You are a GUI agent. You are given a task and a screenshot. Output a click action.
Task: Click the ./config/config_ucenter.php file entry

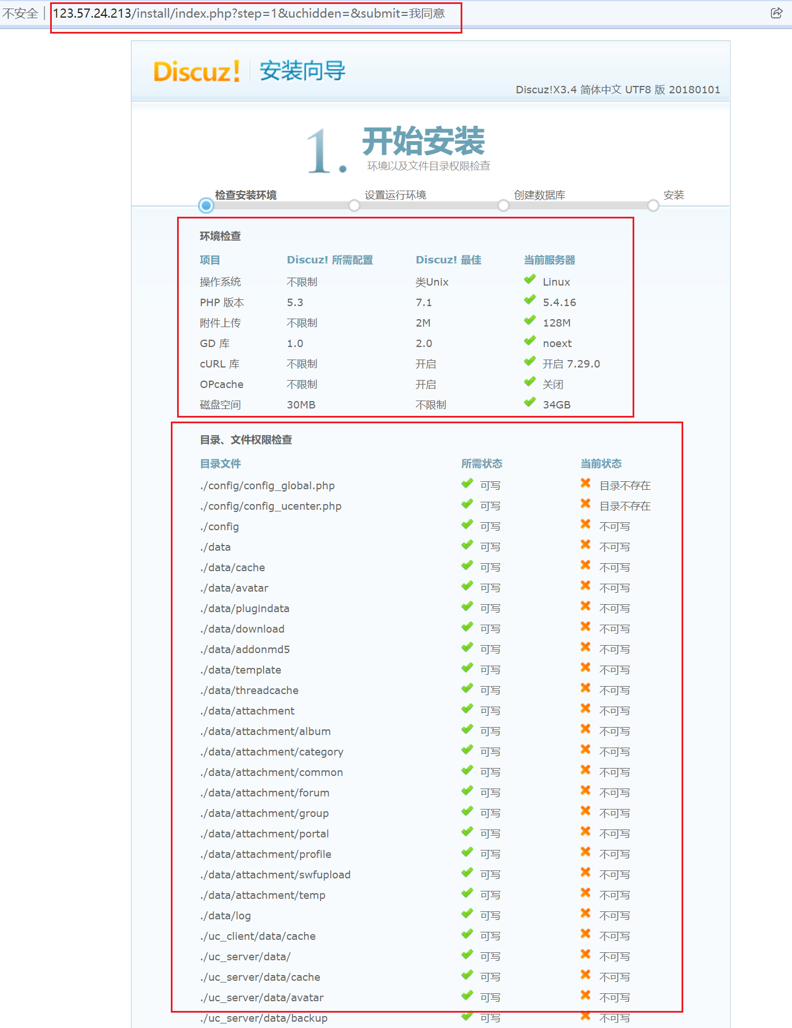tap(270, 506)
